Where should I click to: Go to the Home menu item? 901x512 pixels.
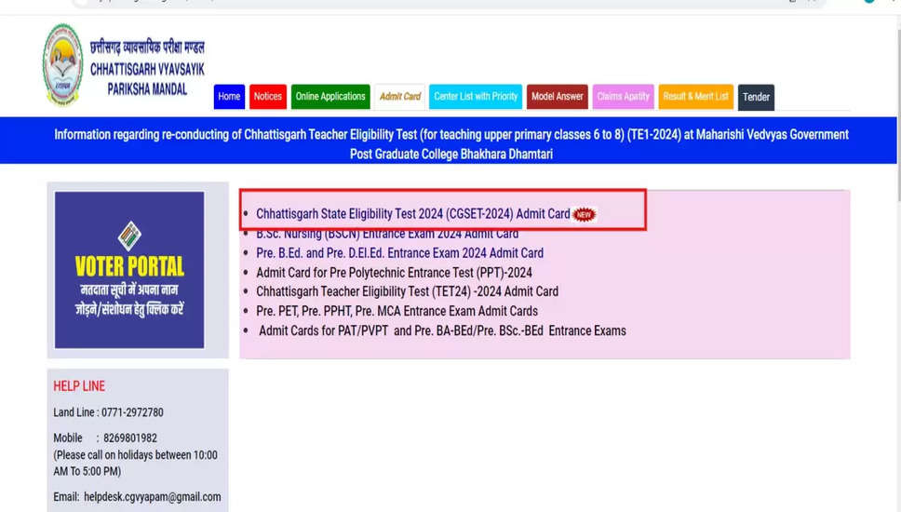point(229,97)
